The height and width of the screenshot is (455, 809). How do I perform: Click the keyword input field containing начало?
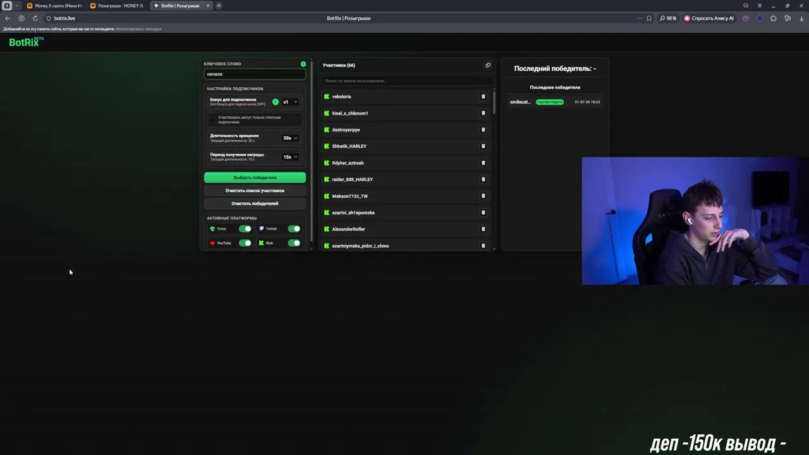pyautogui.click(x=255, y=74)
